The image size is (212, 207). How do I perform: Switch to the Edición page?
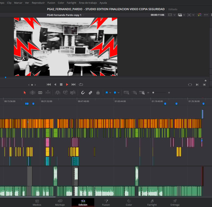point(83,203)
